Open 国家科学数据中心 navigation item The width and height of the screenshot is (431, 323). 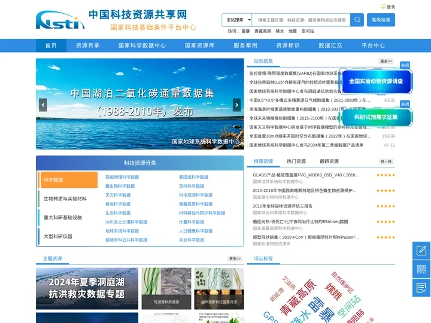[142, 45]
